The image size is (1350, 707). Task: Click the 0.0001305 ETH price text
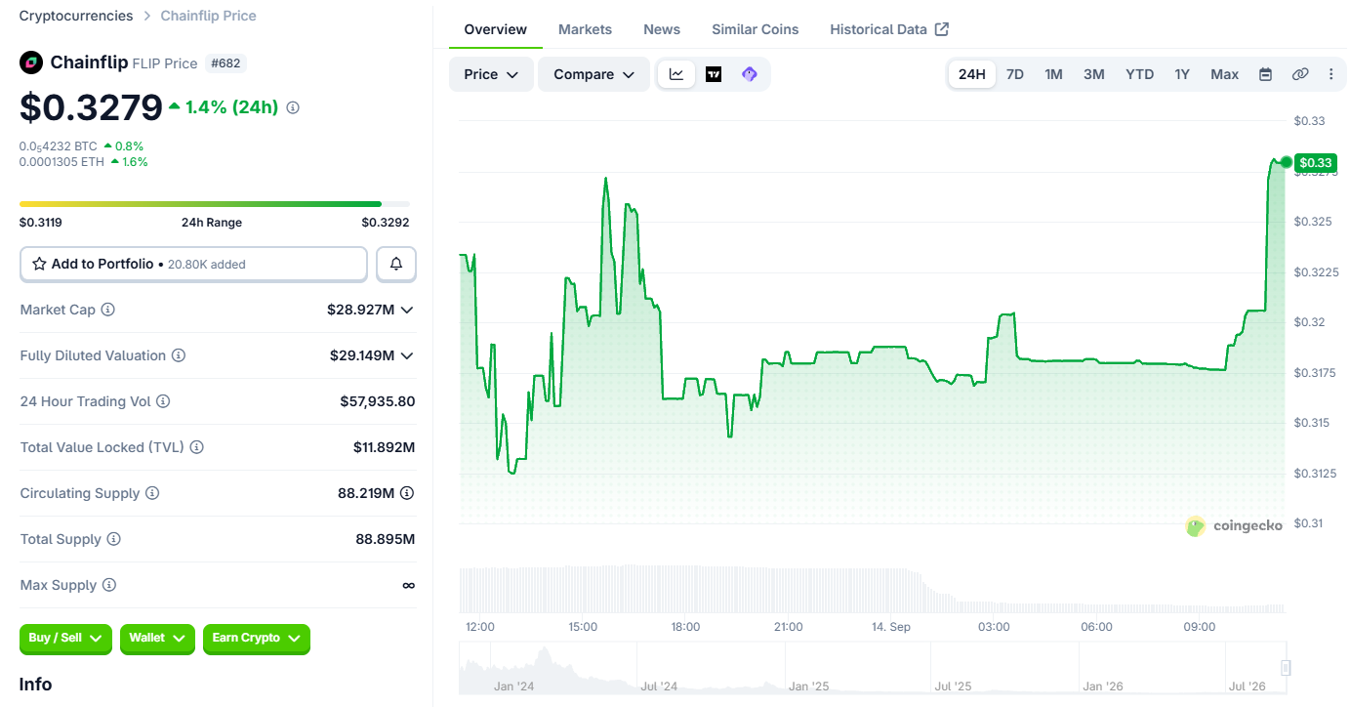[61, 162]
